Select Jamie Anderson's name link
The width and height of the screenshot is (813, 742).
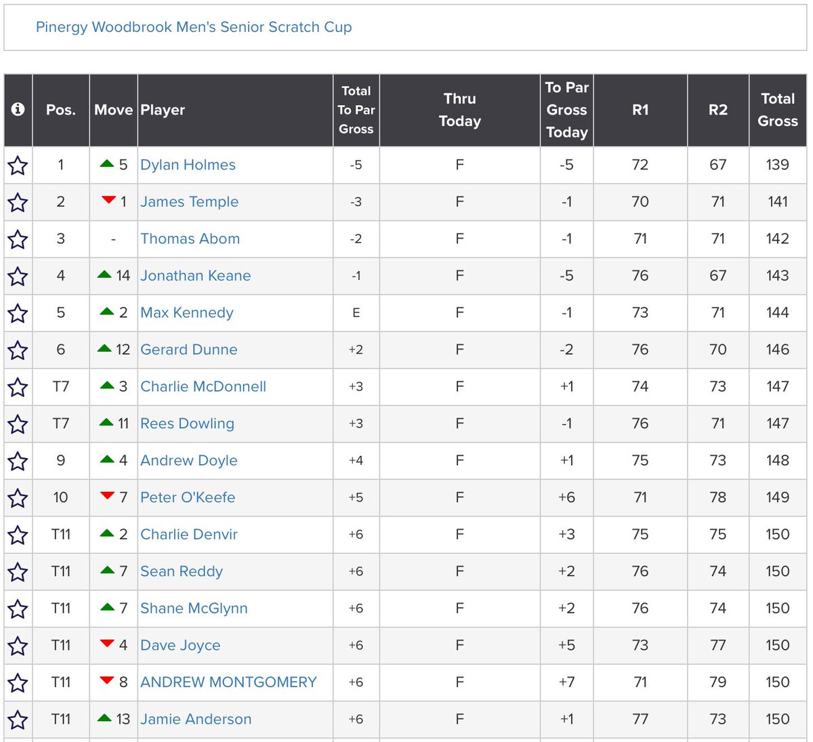195,719
